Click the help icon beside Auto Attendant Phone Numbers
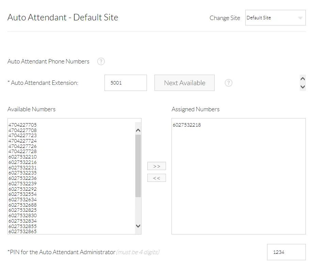The height and width of the screenshot is (265, 315). point(101,61)
